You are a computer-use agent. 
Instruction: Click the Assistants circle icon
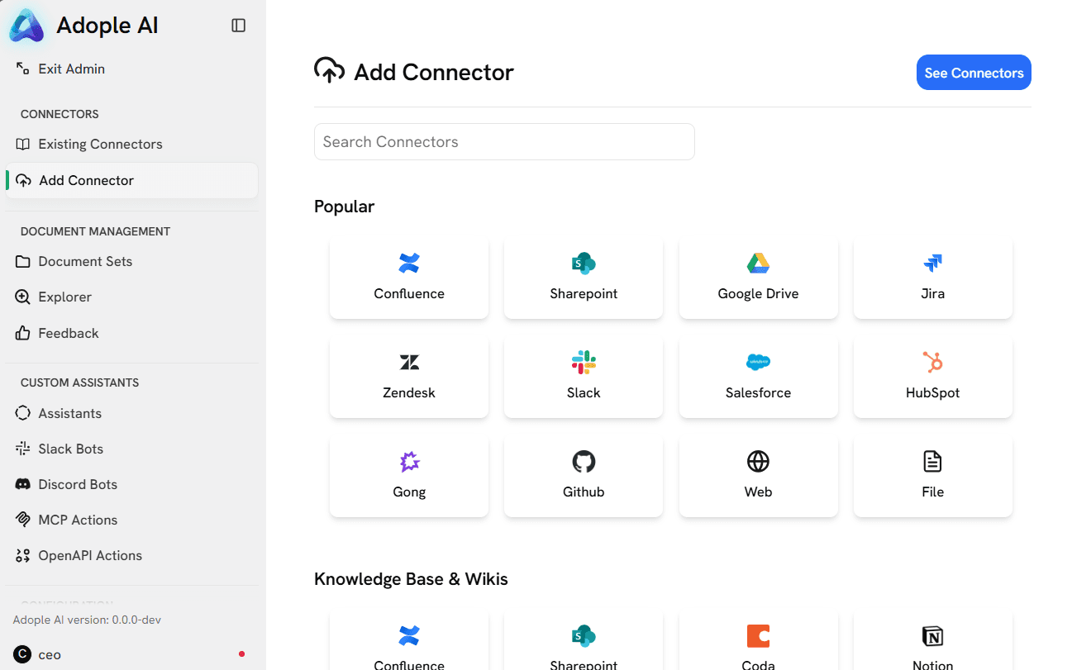[23, 413]
